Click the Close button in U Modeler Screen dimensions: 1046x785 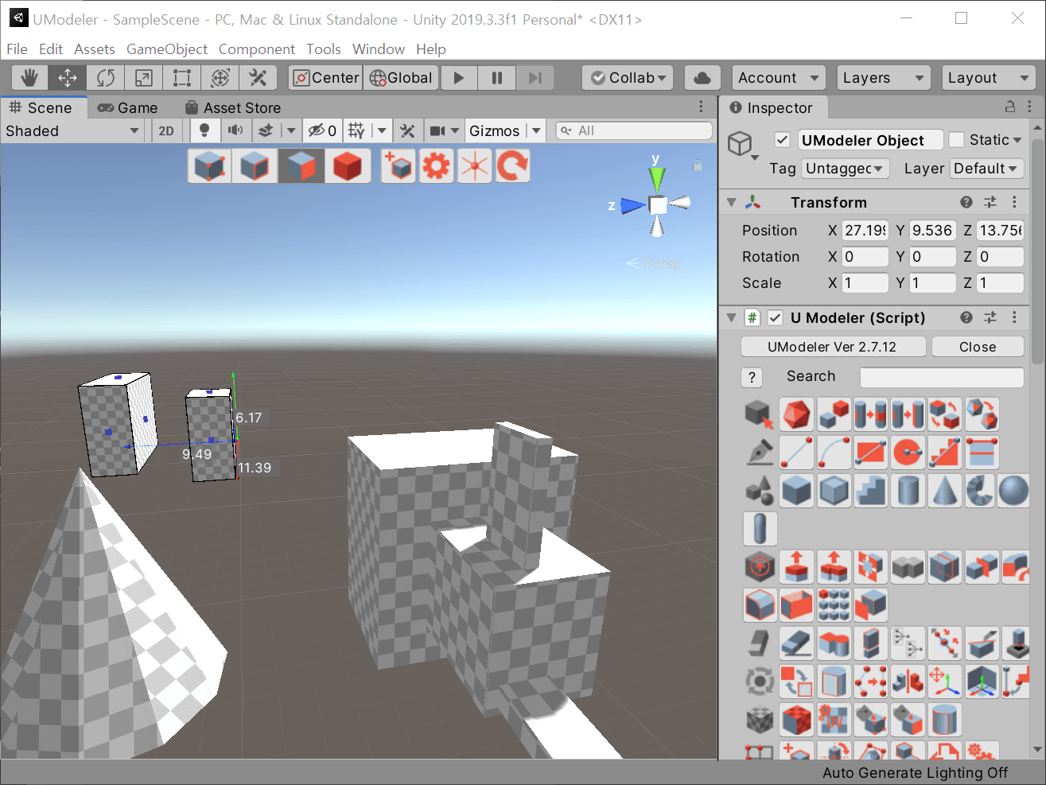pos(978,347)
